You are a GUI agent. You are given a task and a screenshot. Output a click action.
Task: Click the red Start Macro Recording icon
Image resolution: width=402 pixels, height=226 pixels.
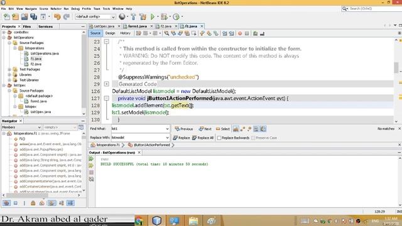[240, 33]
